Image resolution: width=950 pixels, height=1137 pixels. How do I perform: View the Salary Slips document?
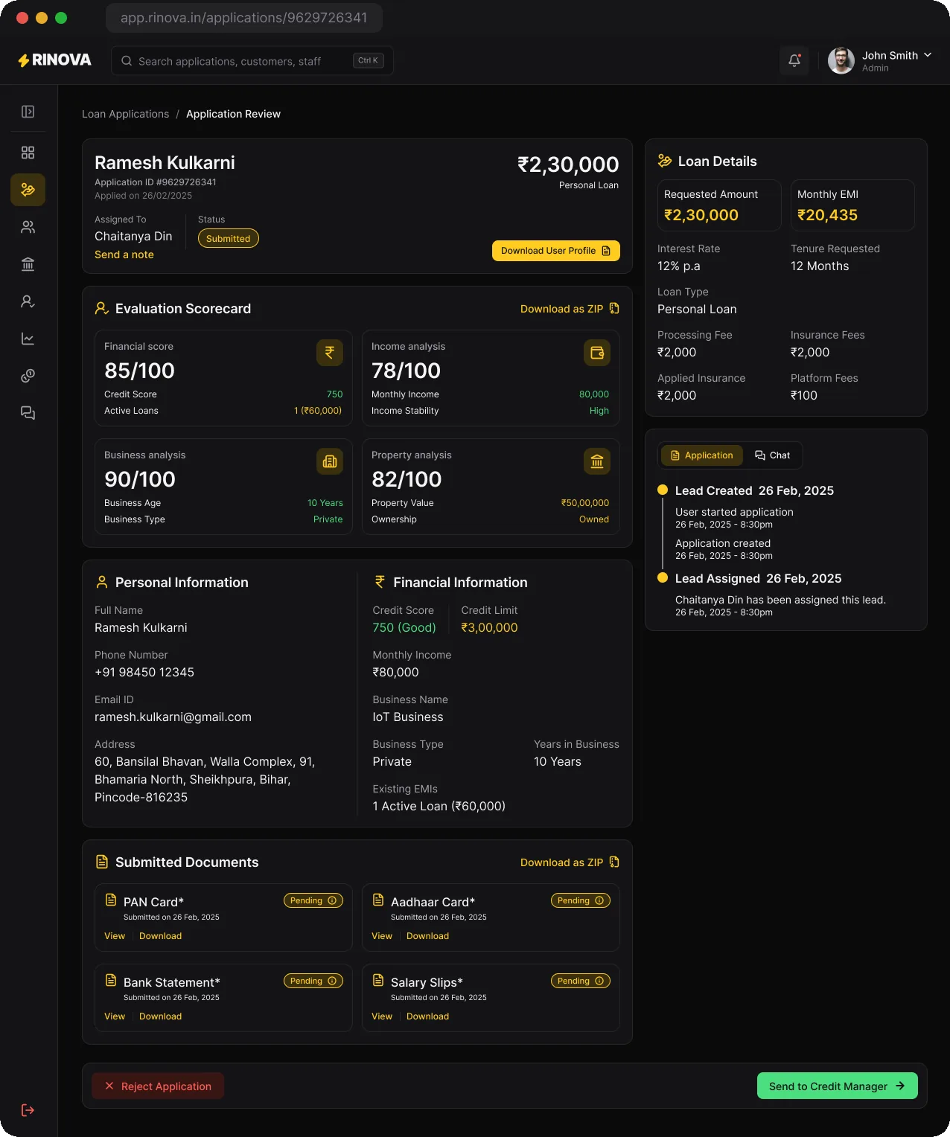tap(382, 1016)
